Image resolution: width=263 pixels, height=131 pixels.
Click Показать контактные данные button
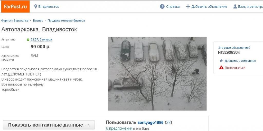tap(49, 125)
